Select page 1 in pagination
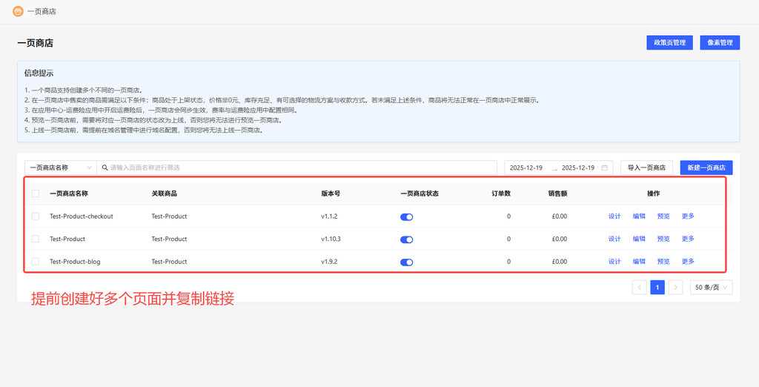Image resolution: width=759 pixels, height=387 pixels. tap(657, 288)
